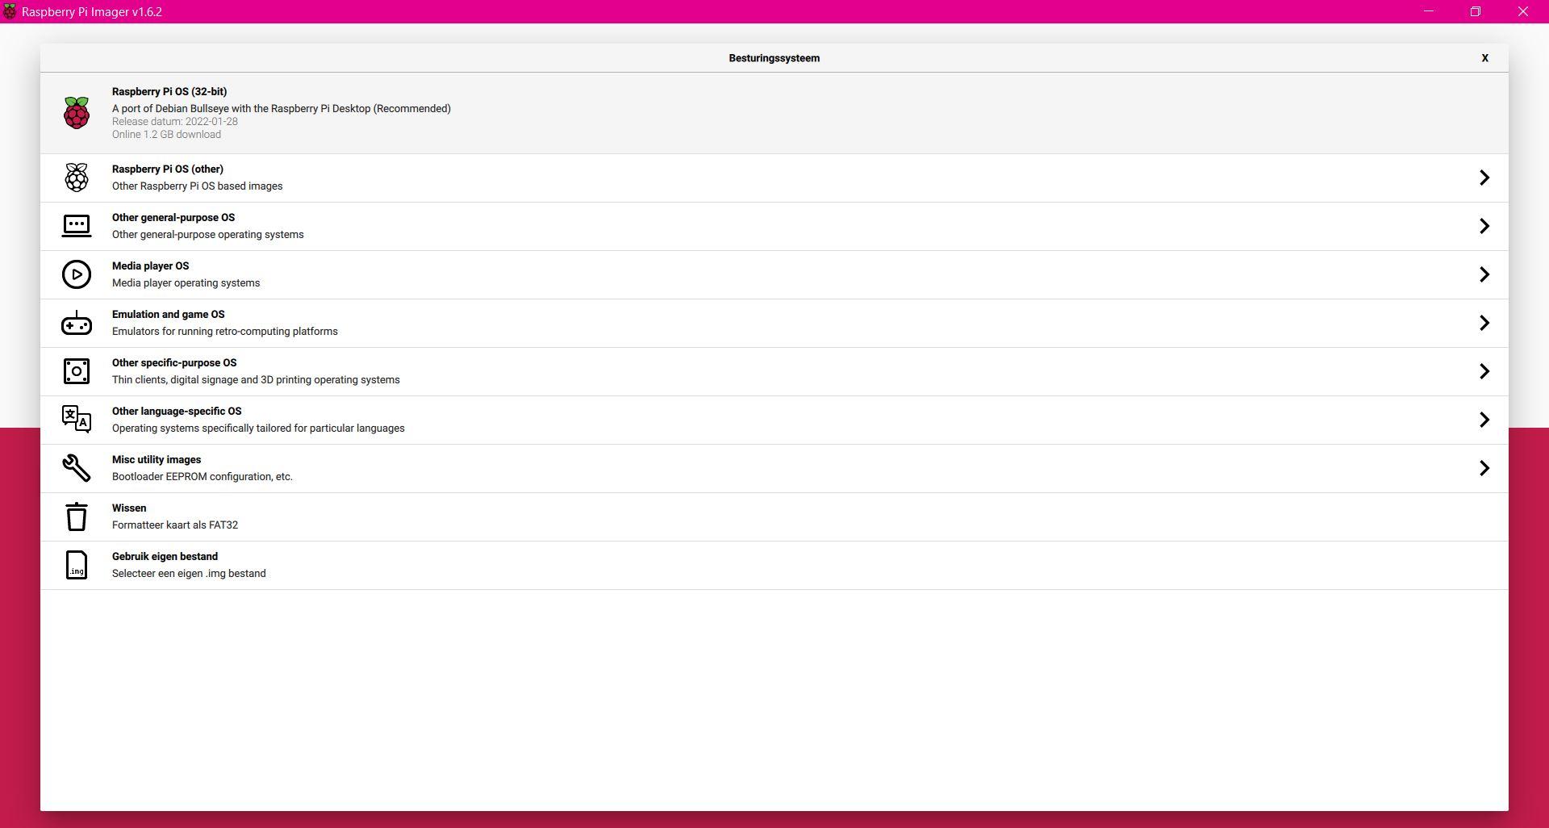Click 'Bootloader EEPROM configuration, etc.' description
The height and width of the screenshot is (828, 1549).
[x=202, y=477]
